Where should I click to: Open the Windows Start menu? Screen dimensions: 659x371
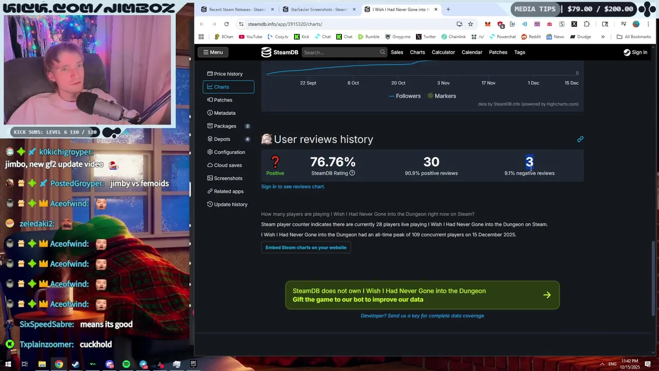[8, 364]
